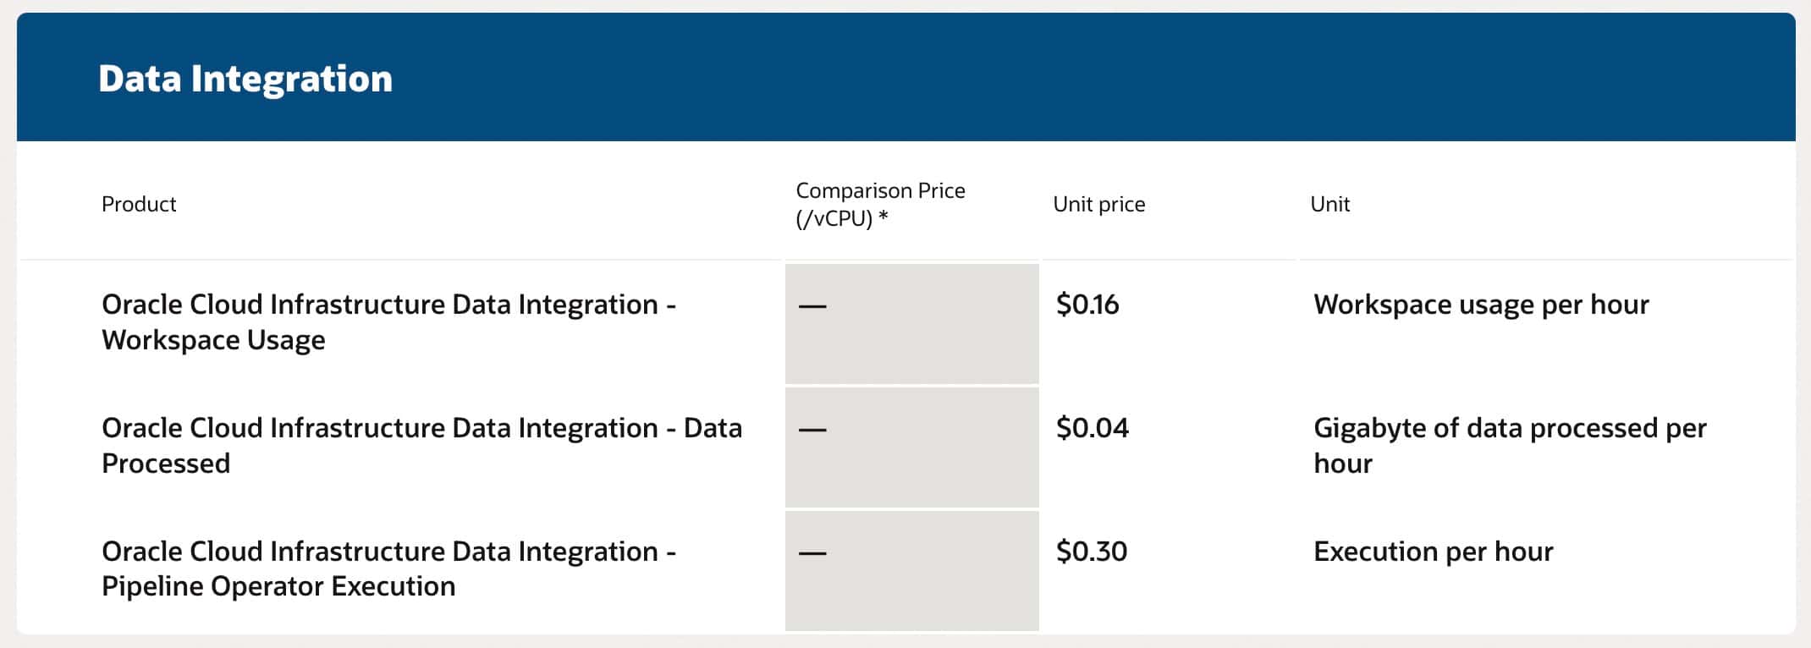
Task: Click the Data Integration section heading
Action: click(x=245, y=79)
